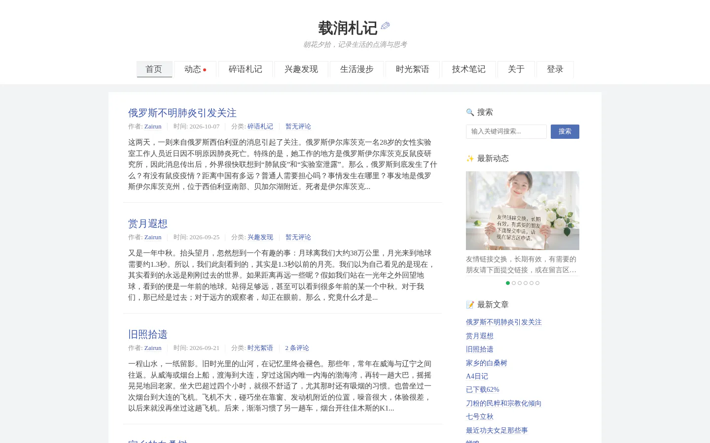Open sidebar link 七号立秋
This screenshot has width=710, height=443.
[480, 416]
